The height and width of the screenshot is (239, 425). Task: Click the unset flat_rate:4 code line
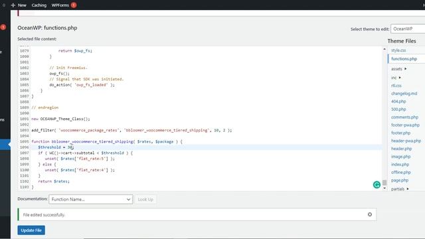80,170
